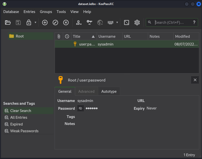This screenshot has width=202, height=159.
Task: Switch to the Autotype tab
Action: tap(109, 91)
